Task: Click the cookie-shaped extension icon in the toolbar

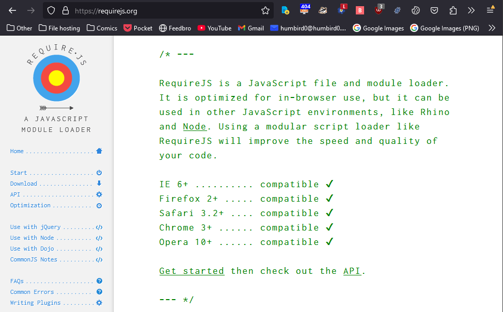Action: tap(416, 10)
